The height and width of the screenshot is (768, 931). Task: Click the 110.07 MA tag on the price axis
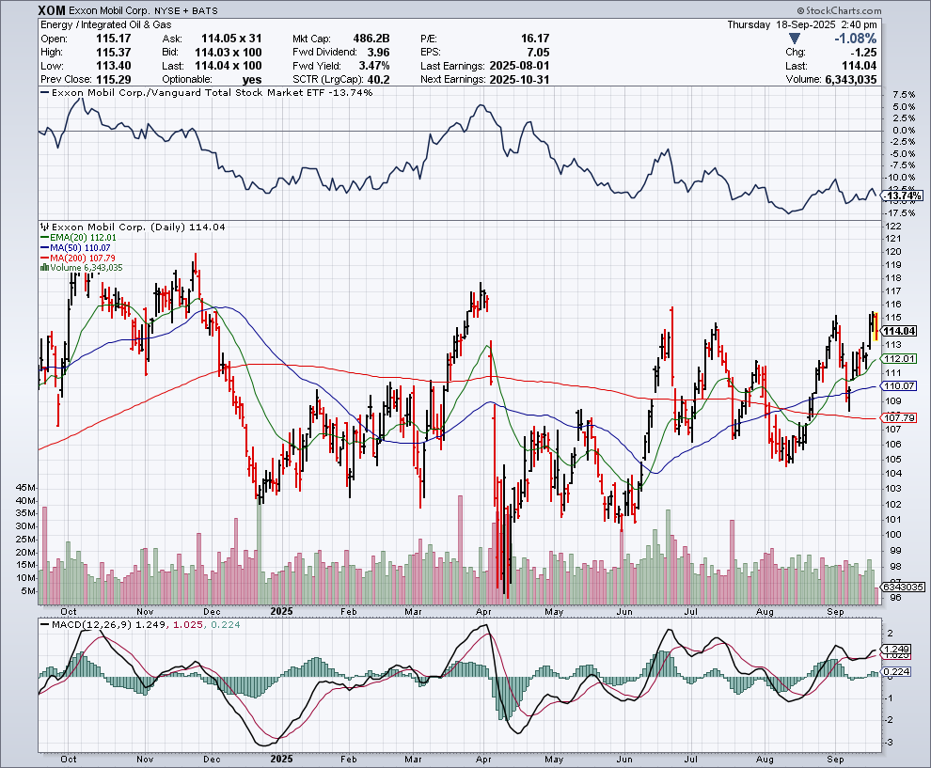900,385
